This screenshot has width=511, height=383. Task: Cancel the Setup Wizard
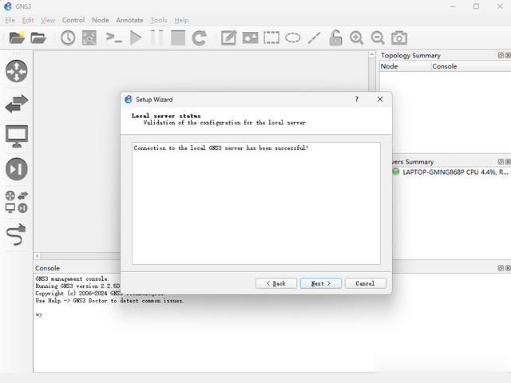[x=366, y=283]
